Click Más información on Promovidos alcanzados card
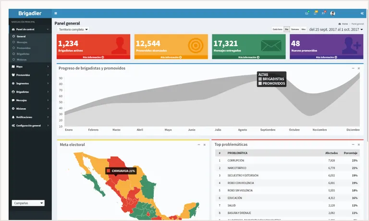Image resolution: width=369 pixels, height=221 pixels. (x=171, y=58)
